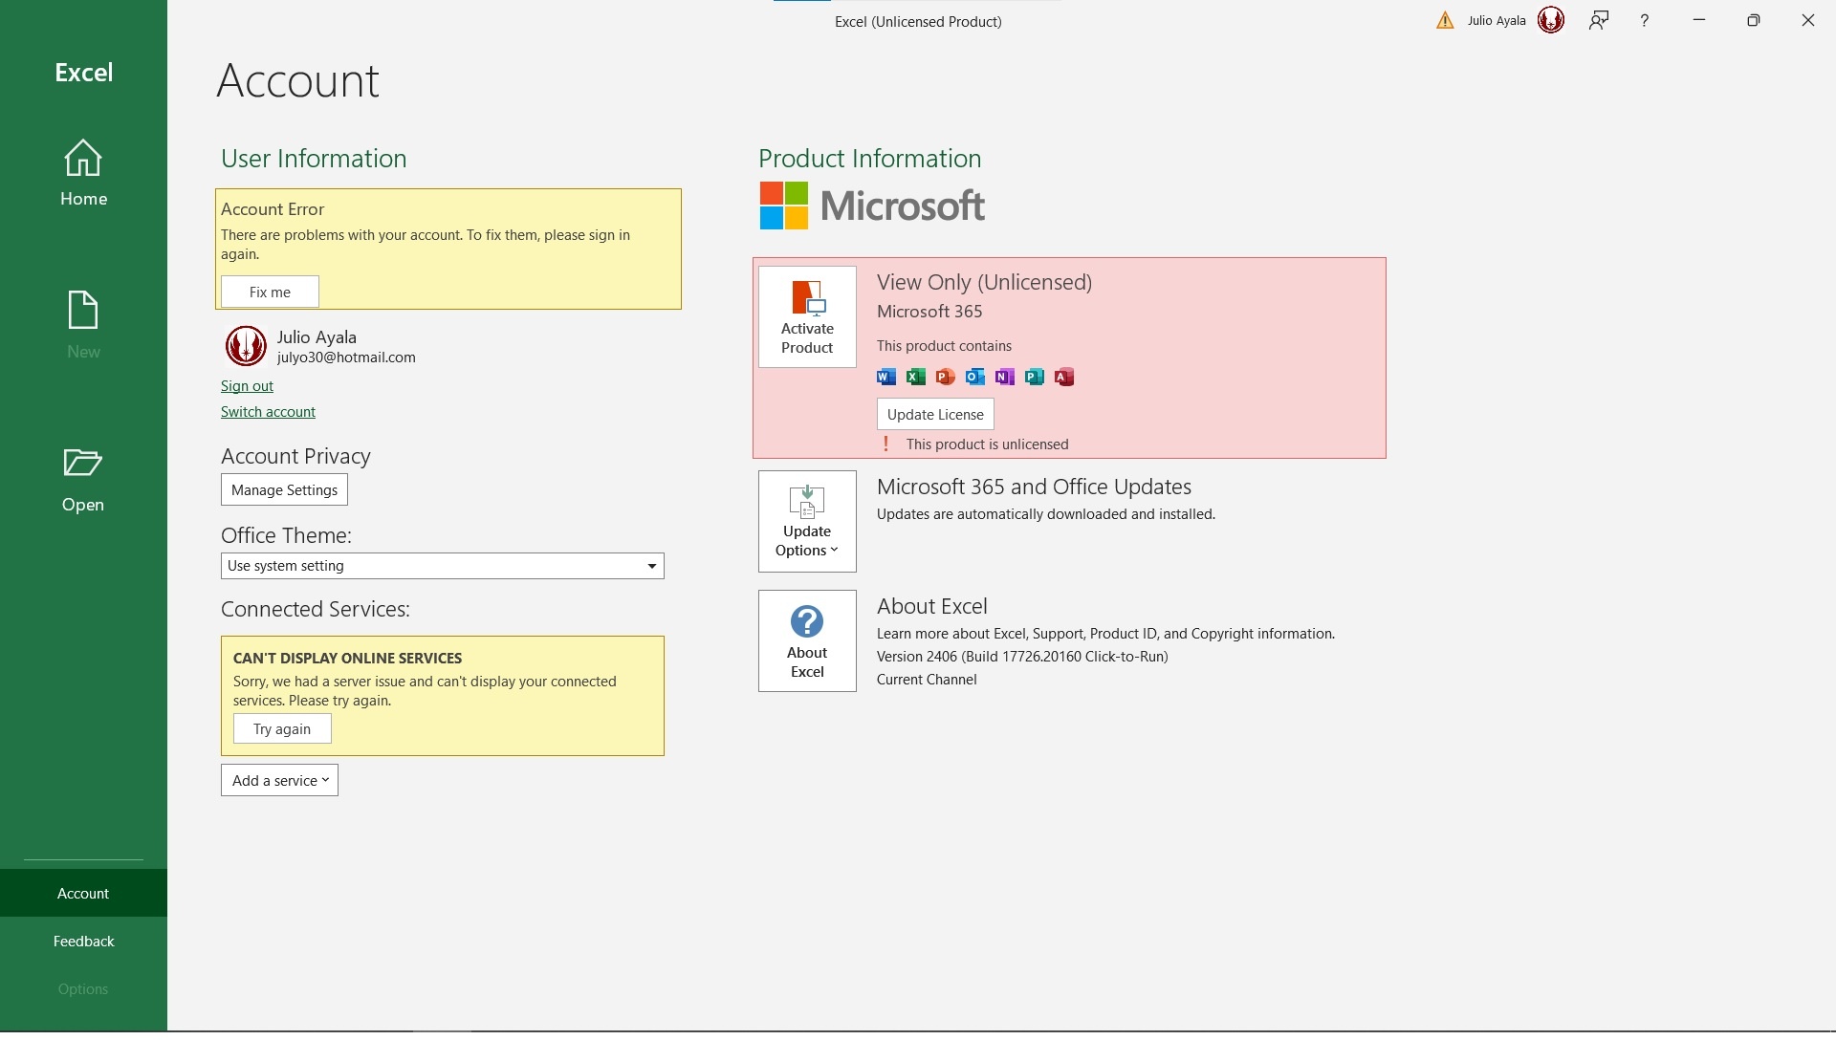Viewport: 1836px width, 1040px height.
Task: Click the Word icon in product list
Action: (x=886, y=378)
